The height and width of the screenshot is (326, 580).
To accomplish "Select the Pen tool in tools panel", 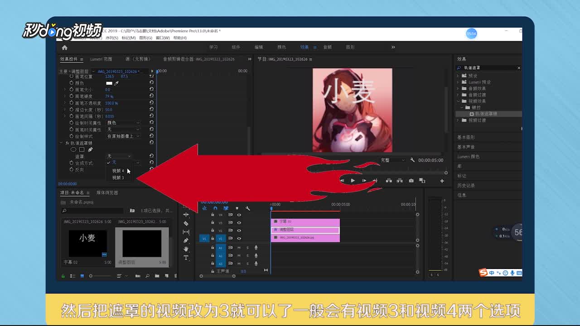I will tap(186, 240).
